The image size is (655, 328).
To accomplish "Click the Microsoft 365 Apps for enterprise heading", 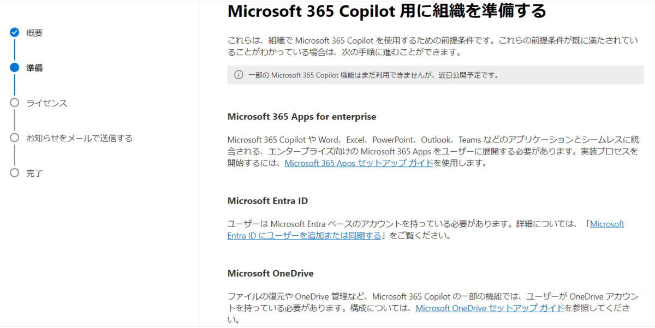I will [x=302, y=116].
